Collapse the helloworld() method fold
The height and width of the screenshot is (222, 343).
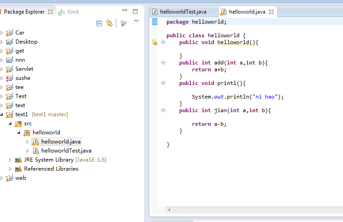163,42
